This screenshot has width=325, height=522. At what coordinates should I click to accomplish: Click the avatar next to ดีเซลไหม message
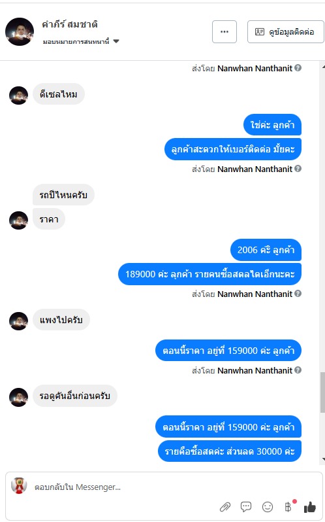tap(18, 96)
